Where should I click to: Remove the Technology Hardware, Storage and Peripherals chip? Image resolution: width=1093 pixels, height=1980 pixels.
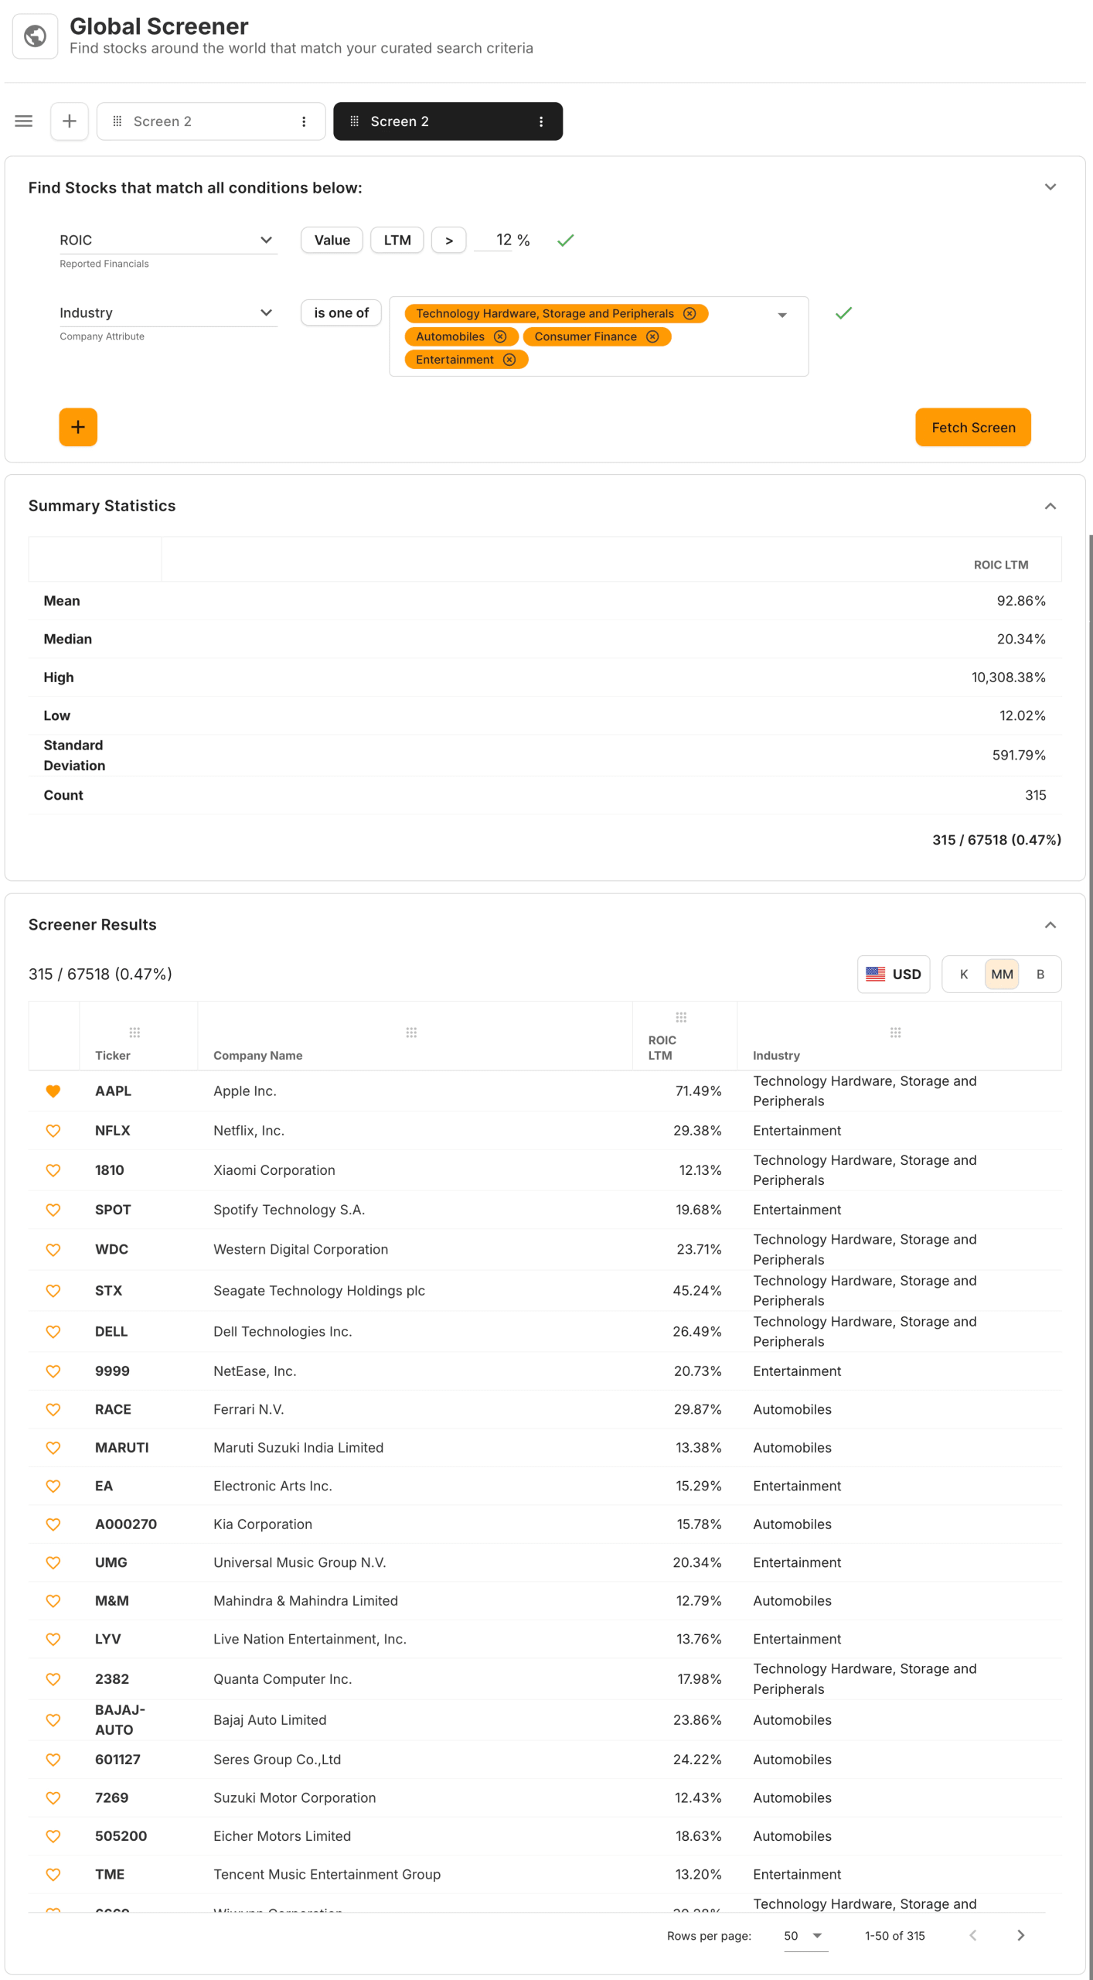pos(690,313)
